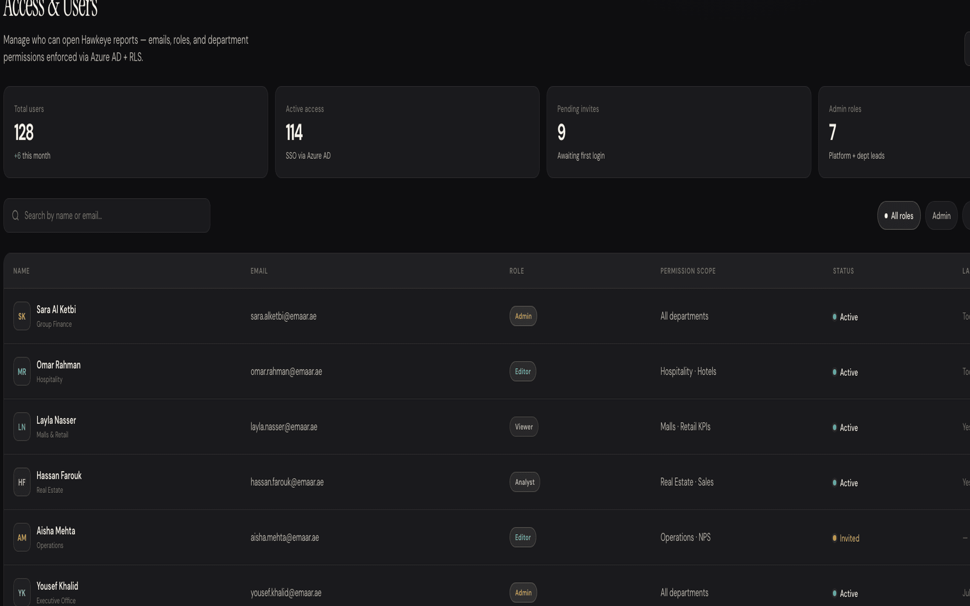Open the Viewer role badge for Layla Nasser
This screenshot has height=606, width=970.
[x=524, y=427]
